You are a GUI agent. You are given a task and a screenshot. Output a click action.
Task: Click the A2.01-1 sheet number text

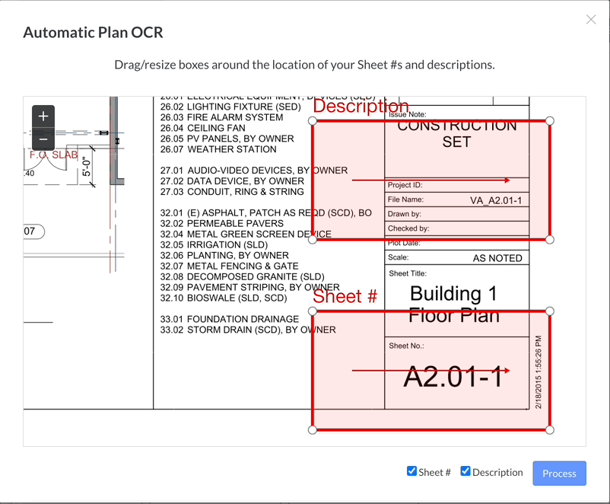(453, 376)
